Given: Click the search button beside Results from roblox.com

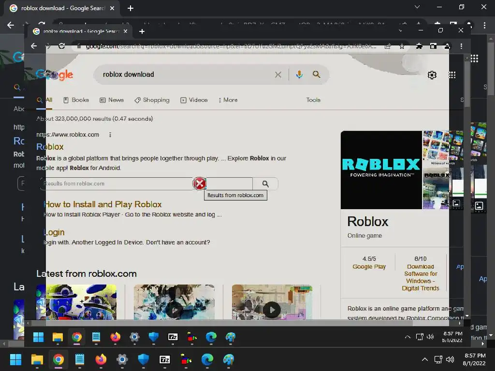Looking at the screenshot, I should 265,184.
